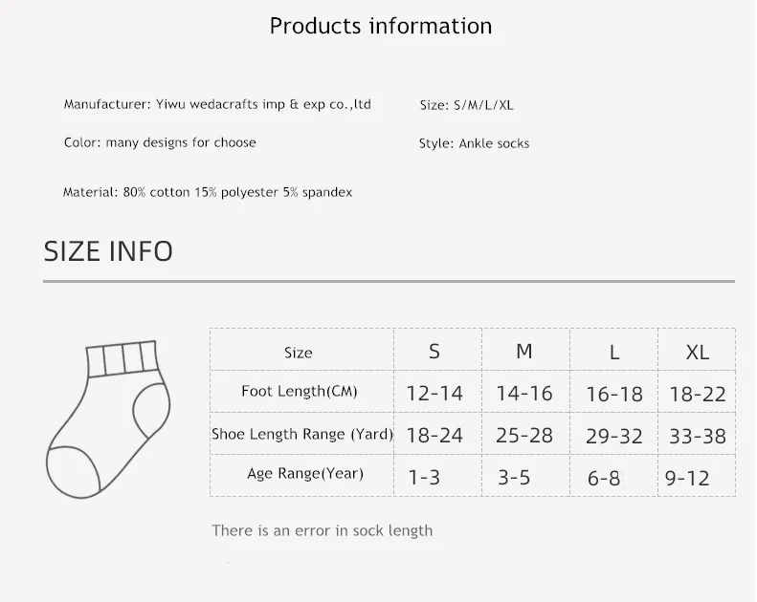Click the 33-38 shoe range cell
This screenshot has width=757, height=602.
(x=698, y=436)
